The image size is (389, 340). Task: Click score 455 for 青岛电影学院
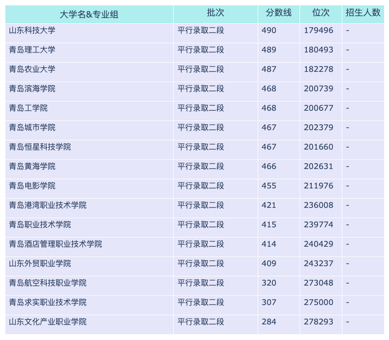coord(269,186)
